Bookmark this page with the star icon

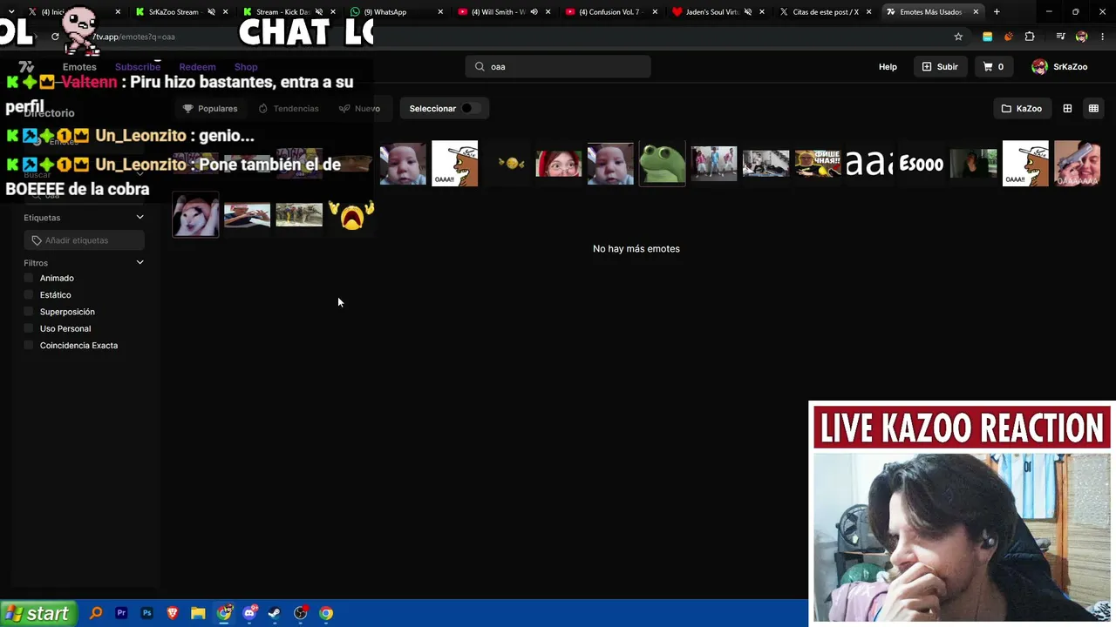pos(958,37)
